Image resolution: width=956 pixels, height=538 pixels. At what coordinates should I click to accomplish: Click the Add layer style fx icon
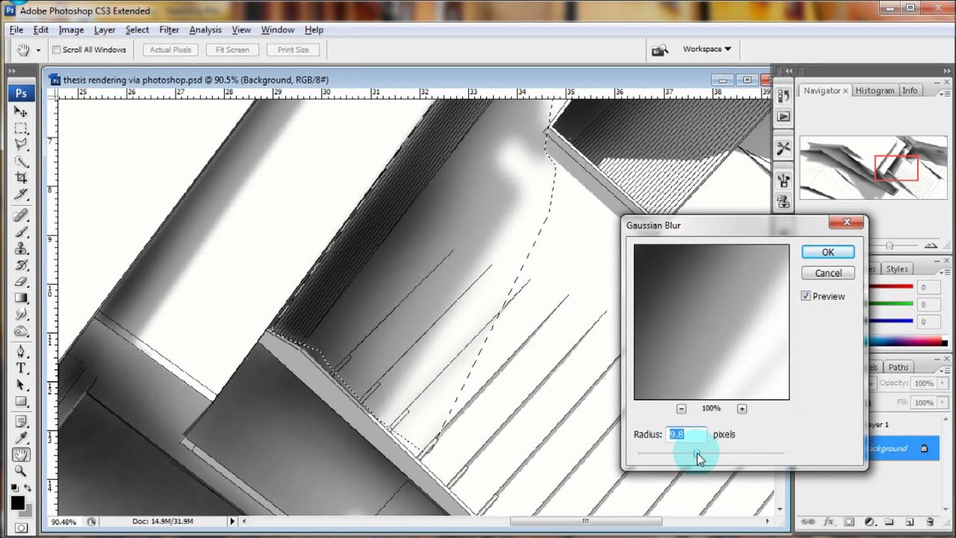[x=828, y=522]
